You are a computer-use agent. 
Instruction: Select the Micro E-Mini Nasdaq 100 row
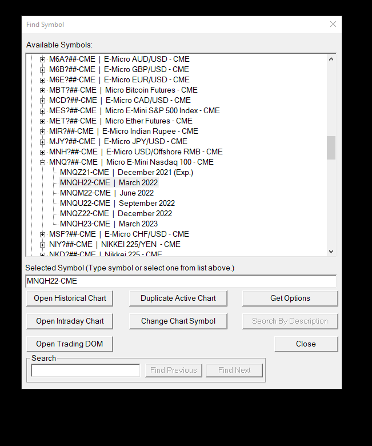131,162
